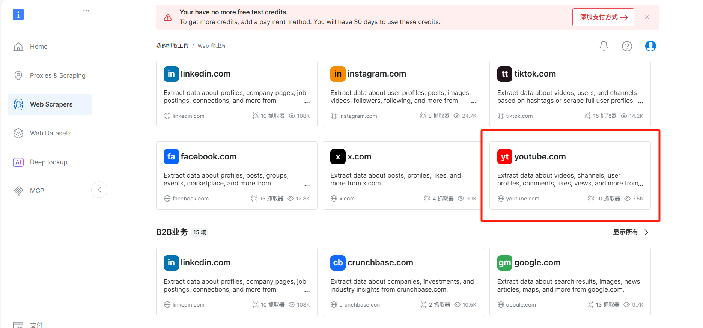Viewport: 703px width, 328px height.
Task: Click the Web 爬虫库 breadcrumb
Action: click(x=212, y=46)
